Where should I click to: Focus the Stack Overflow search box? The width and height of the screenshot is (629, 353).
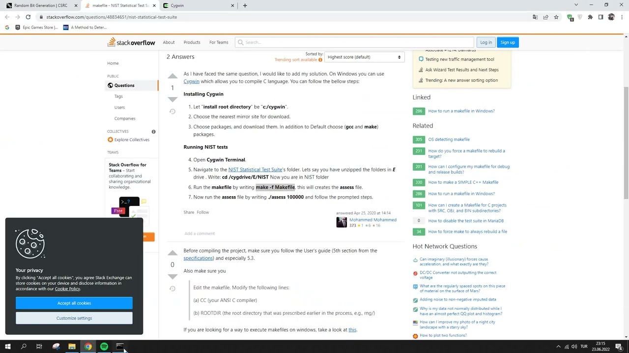click(354, 42)
